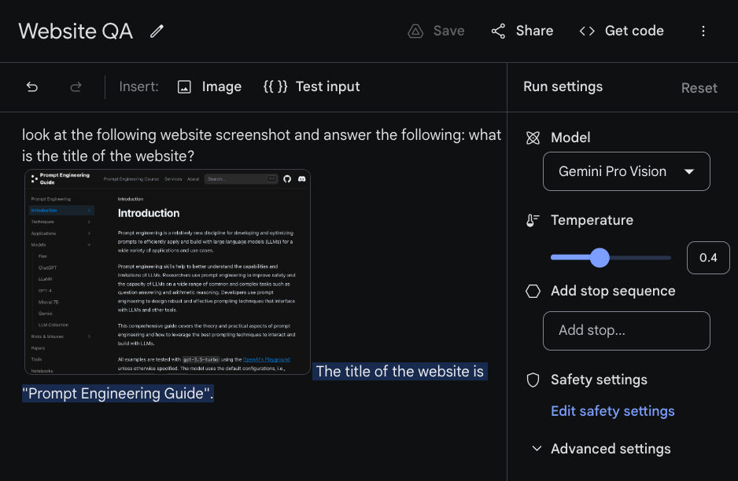Click the Save button with the drive icon
Viewport: 738px width, 481px height.
(436, 31)
